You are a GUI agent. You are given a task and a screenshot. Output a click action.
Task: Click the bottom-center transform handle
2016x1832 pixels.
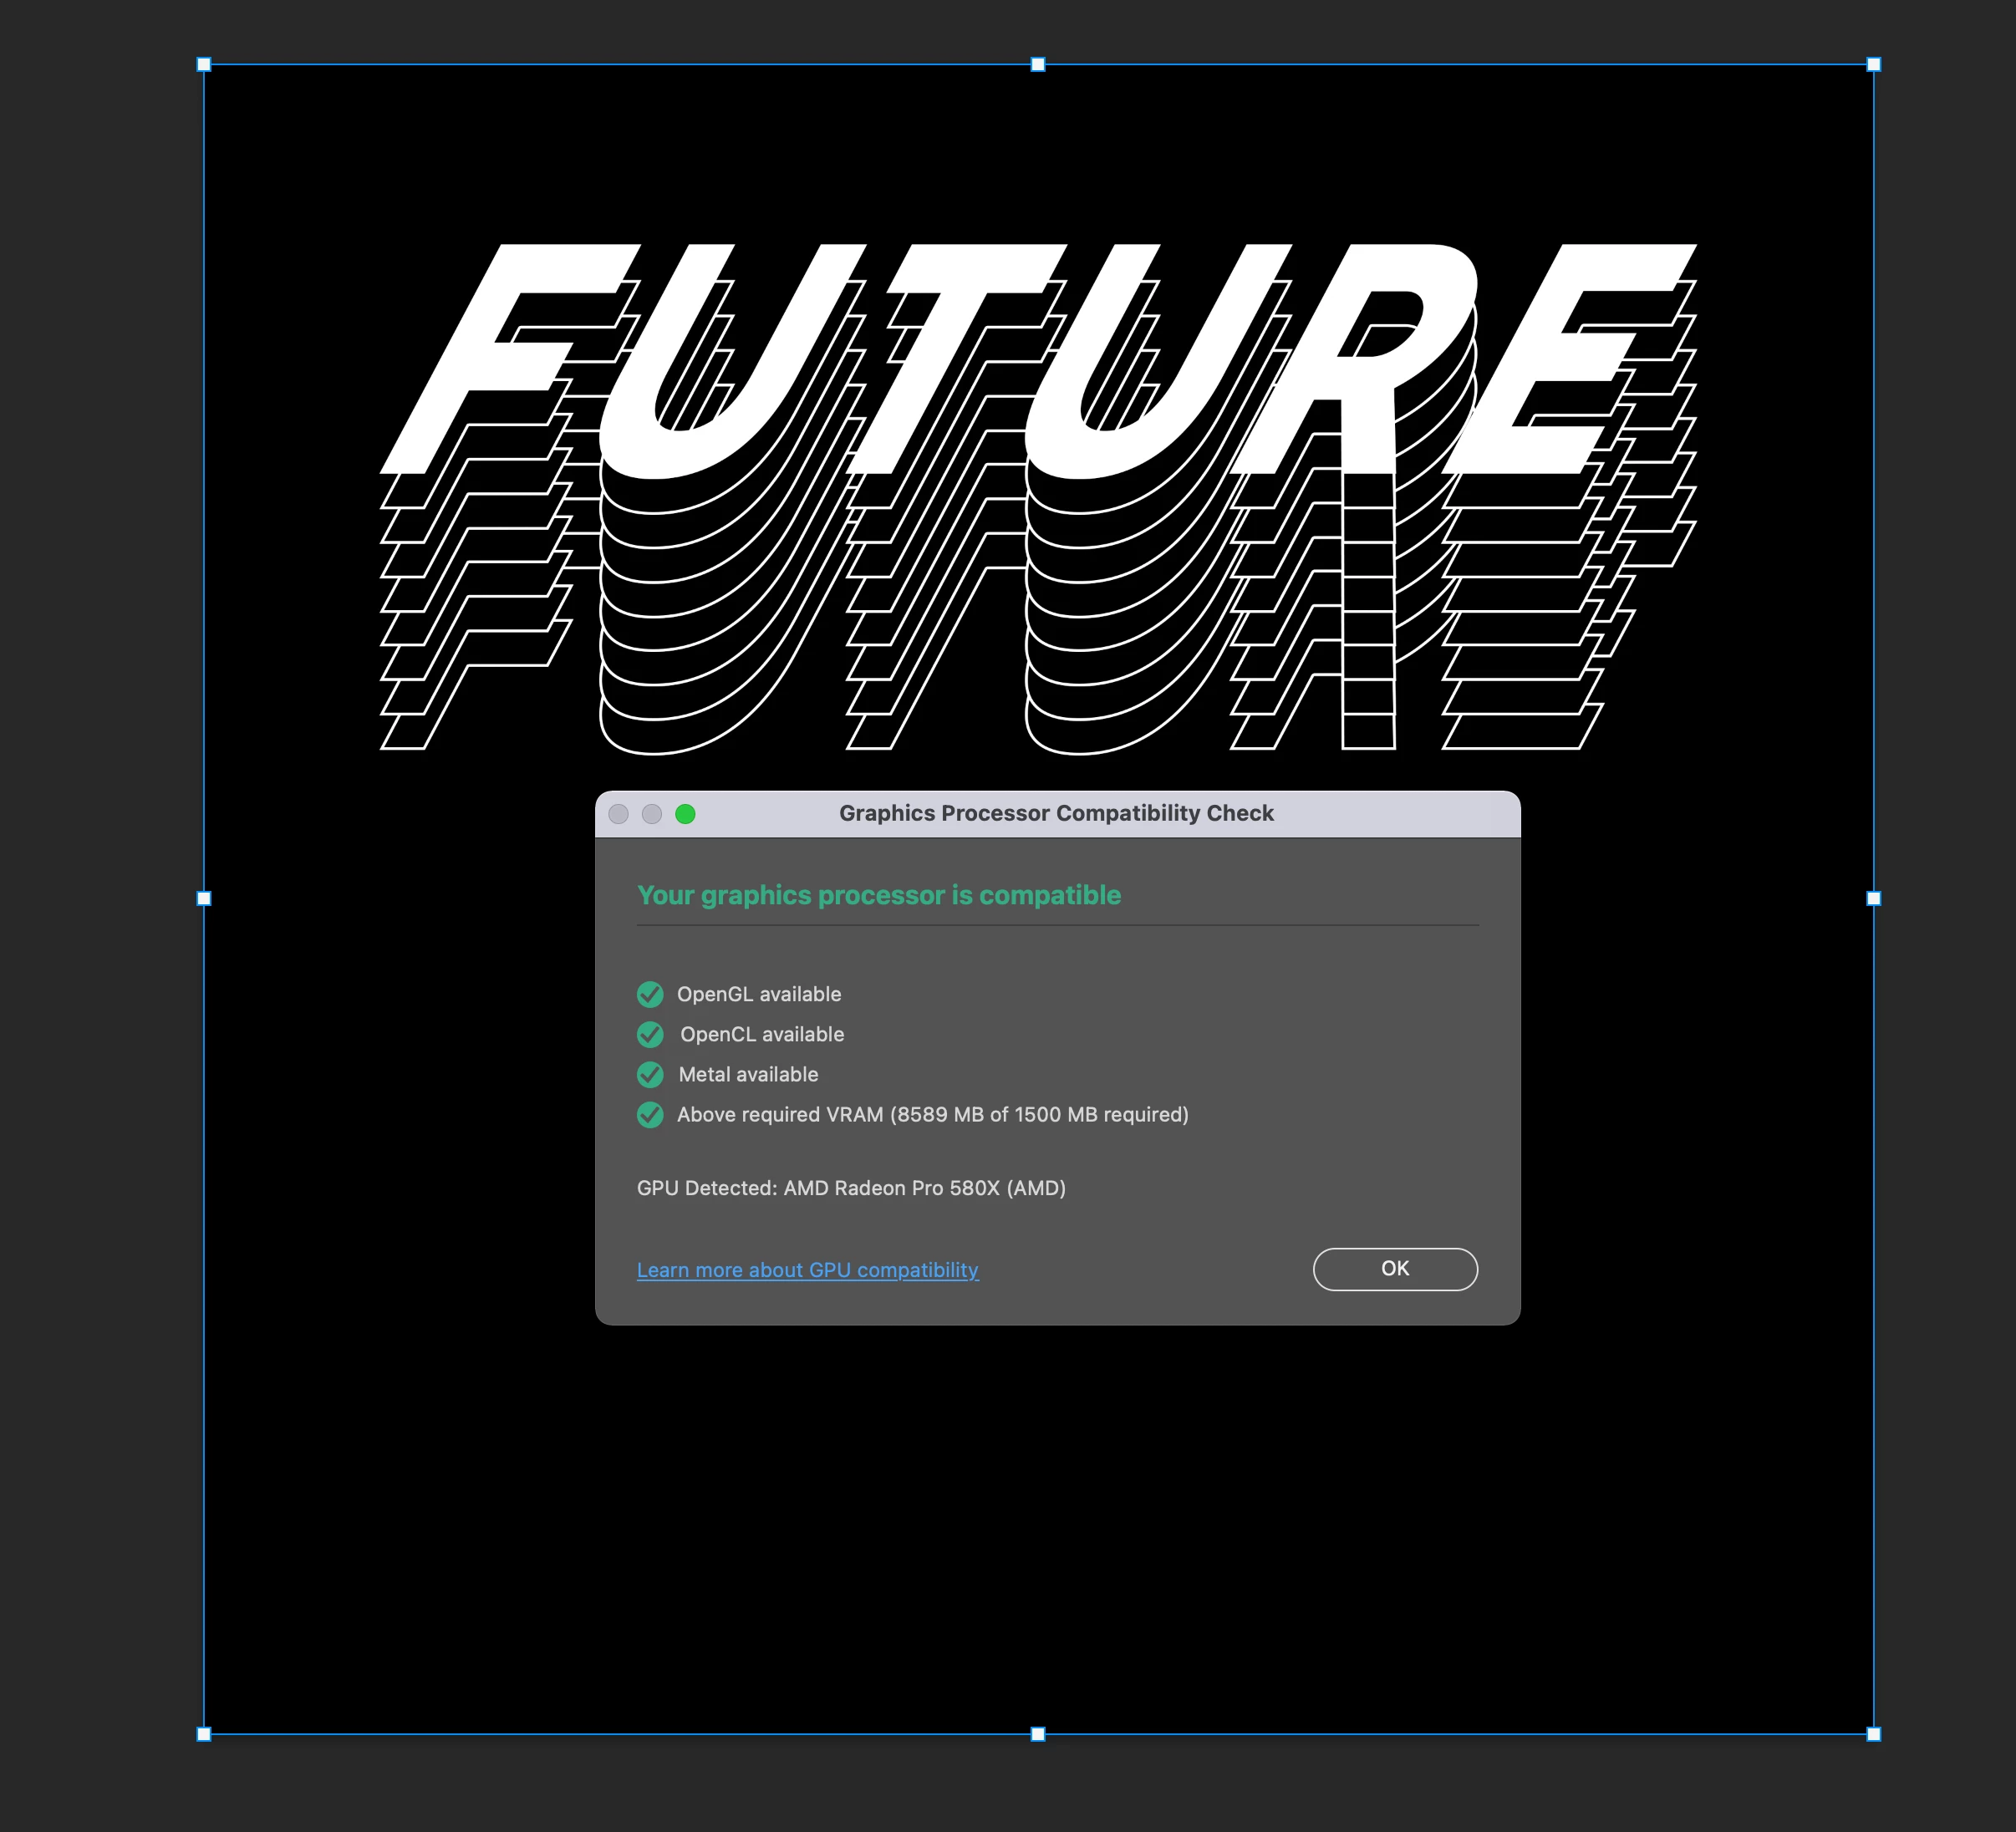[x=1038, y=1734]
